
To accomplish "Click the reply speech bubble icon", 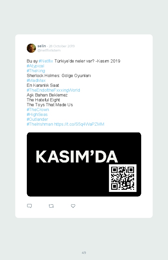I will click(29, 206).
